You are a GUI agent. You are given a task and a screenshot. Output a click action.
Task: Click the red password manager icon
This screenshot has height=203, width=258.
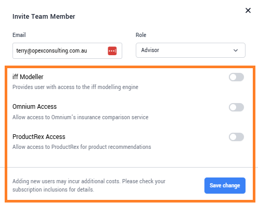coord(112,51)
